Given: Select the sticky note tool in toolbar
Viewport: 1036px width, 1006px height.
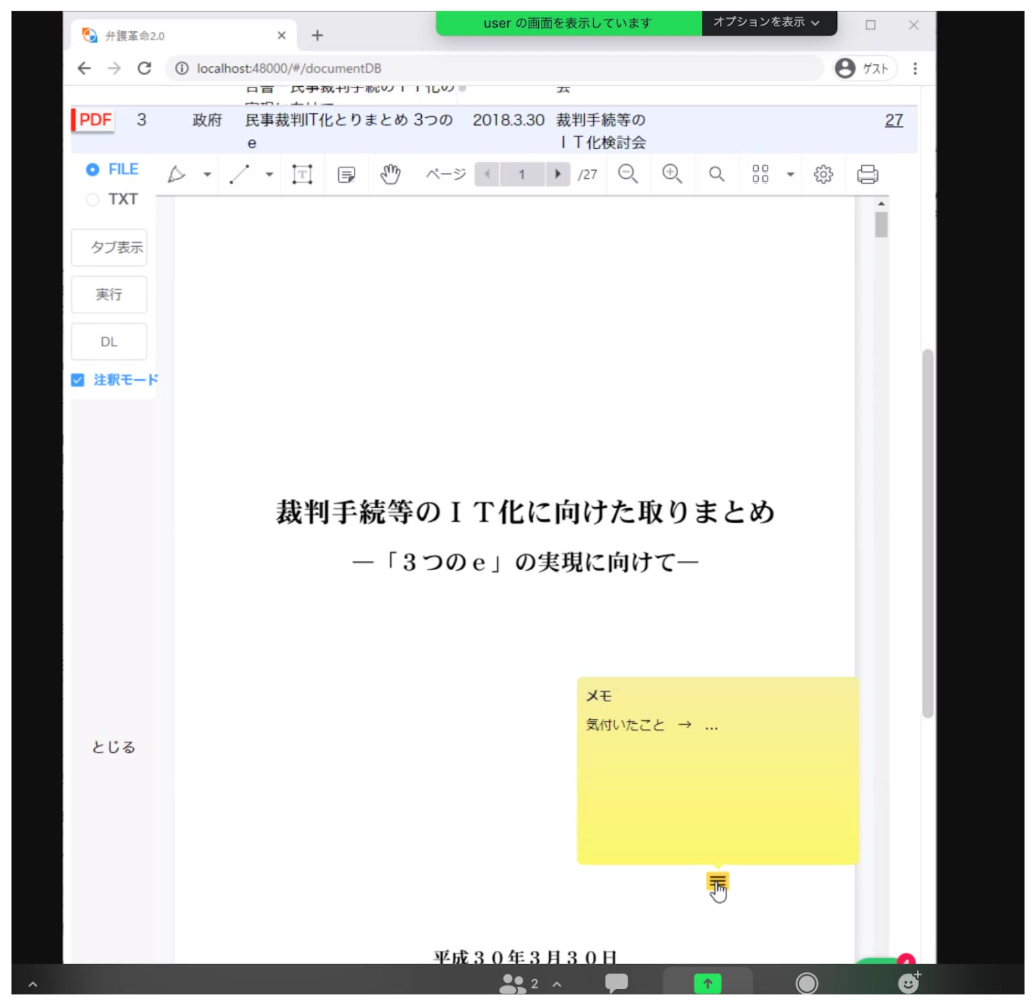Looking at the screenshot, I should (x=346, y=175).
